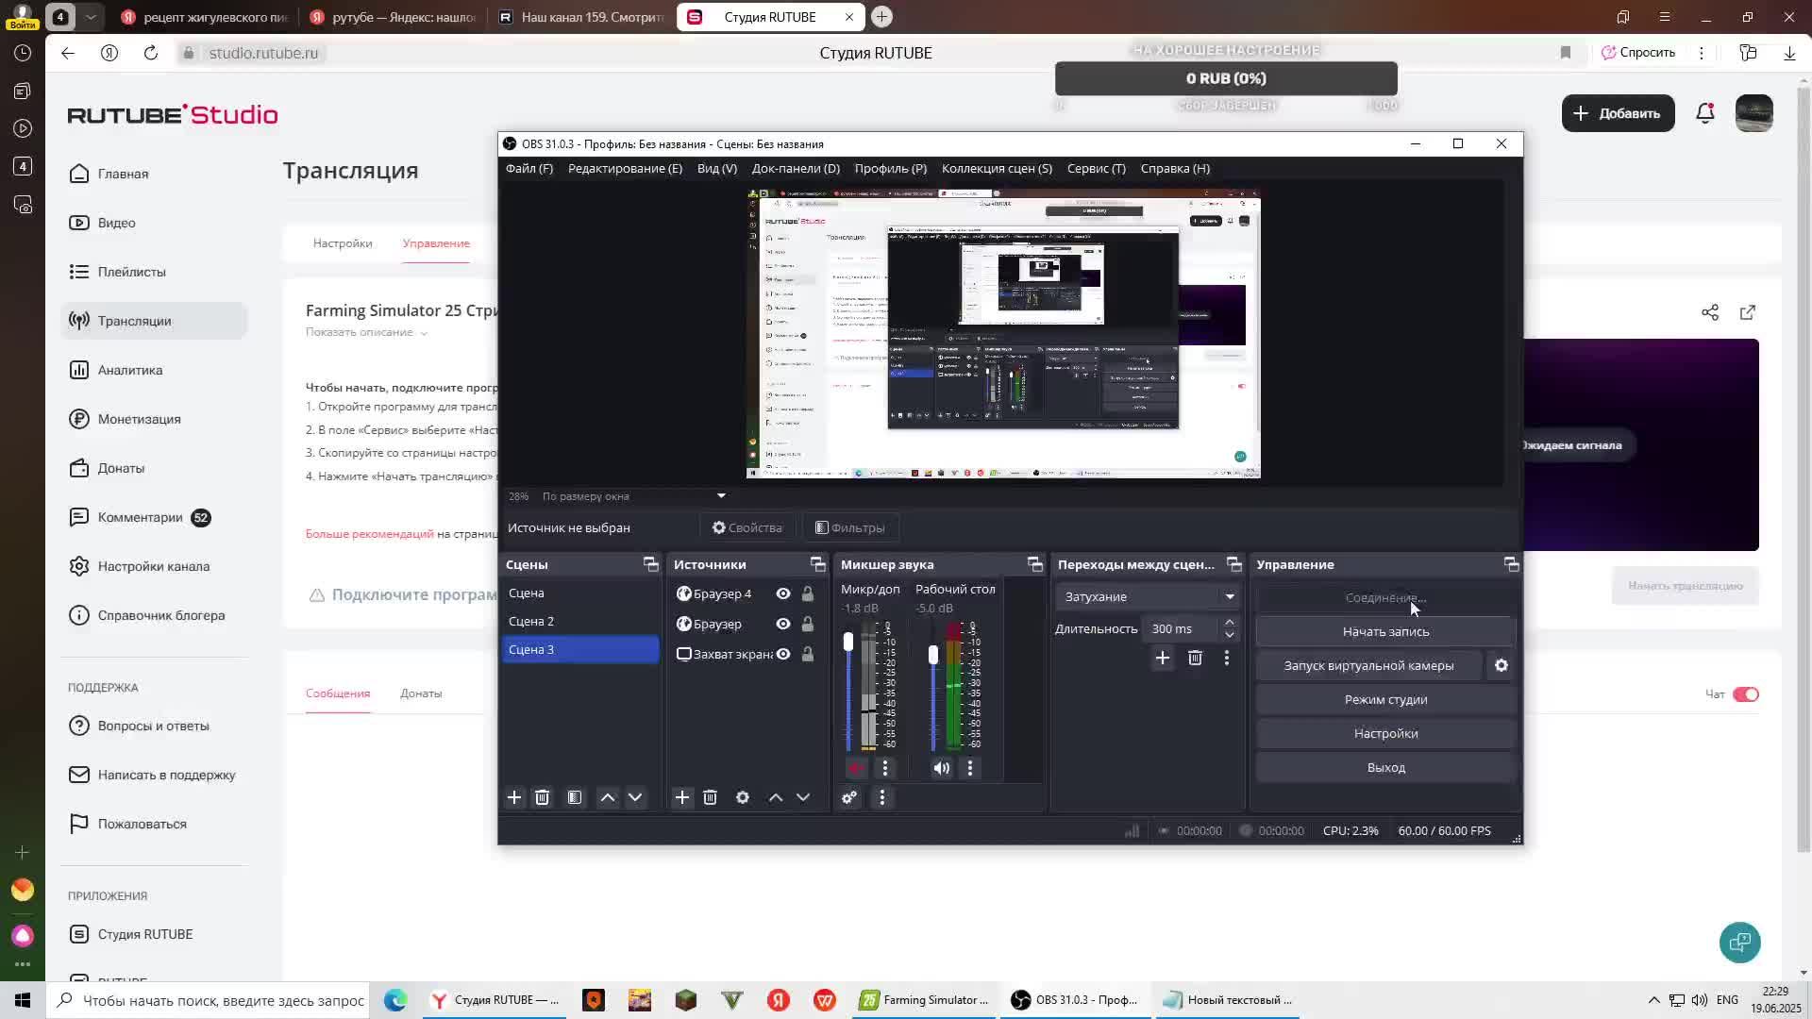This screenshot has width=1812, height=1019.
Task: Adjust Микр/доп volume fader
Action: coord(848,643)
